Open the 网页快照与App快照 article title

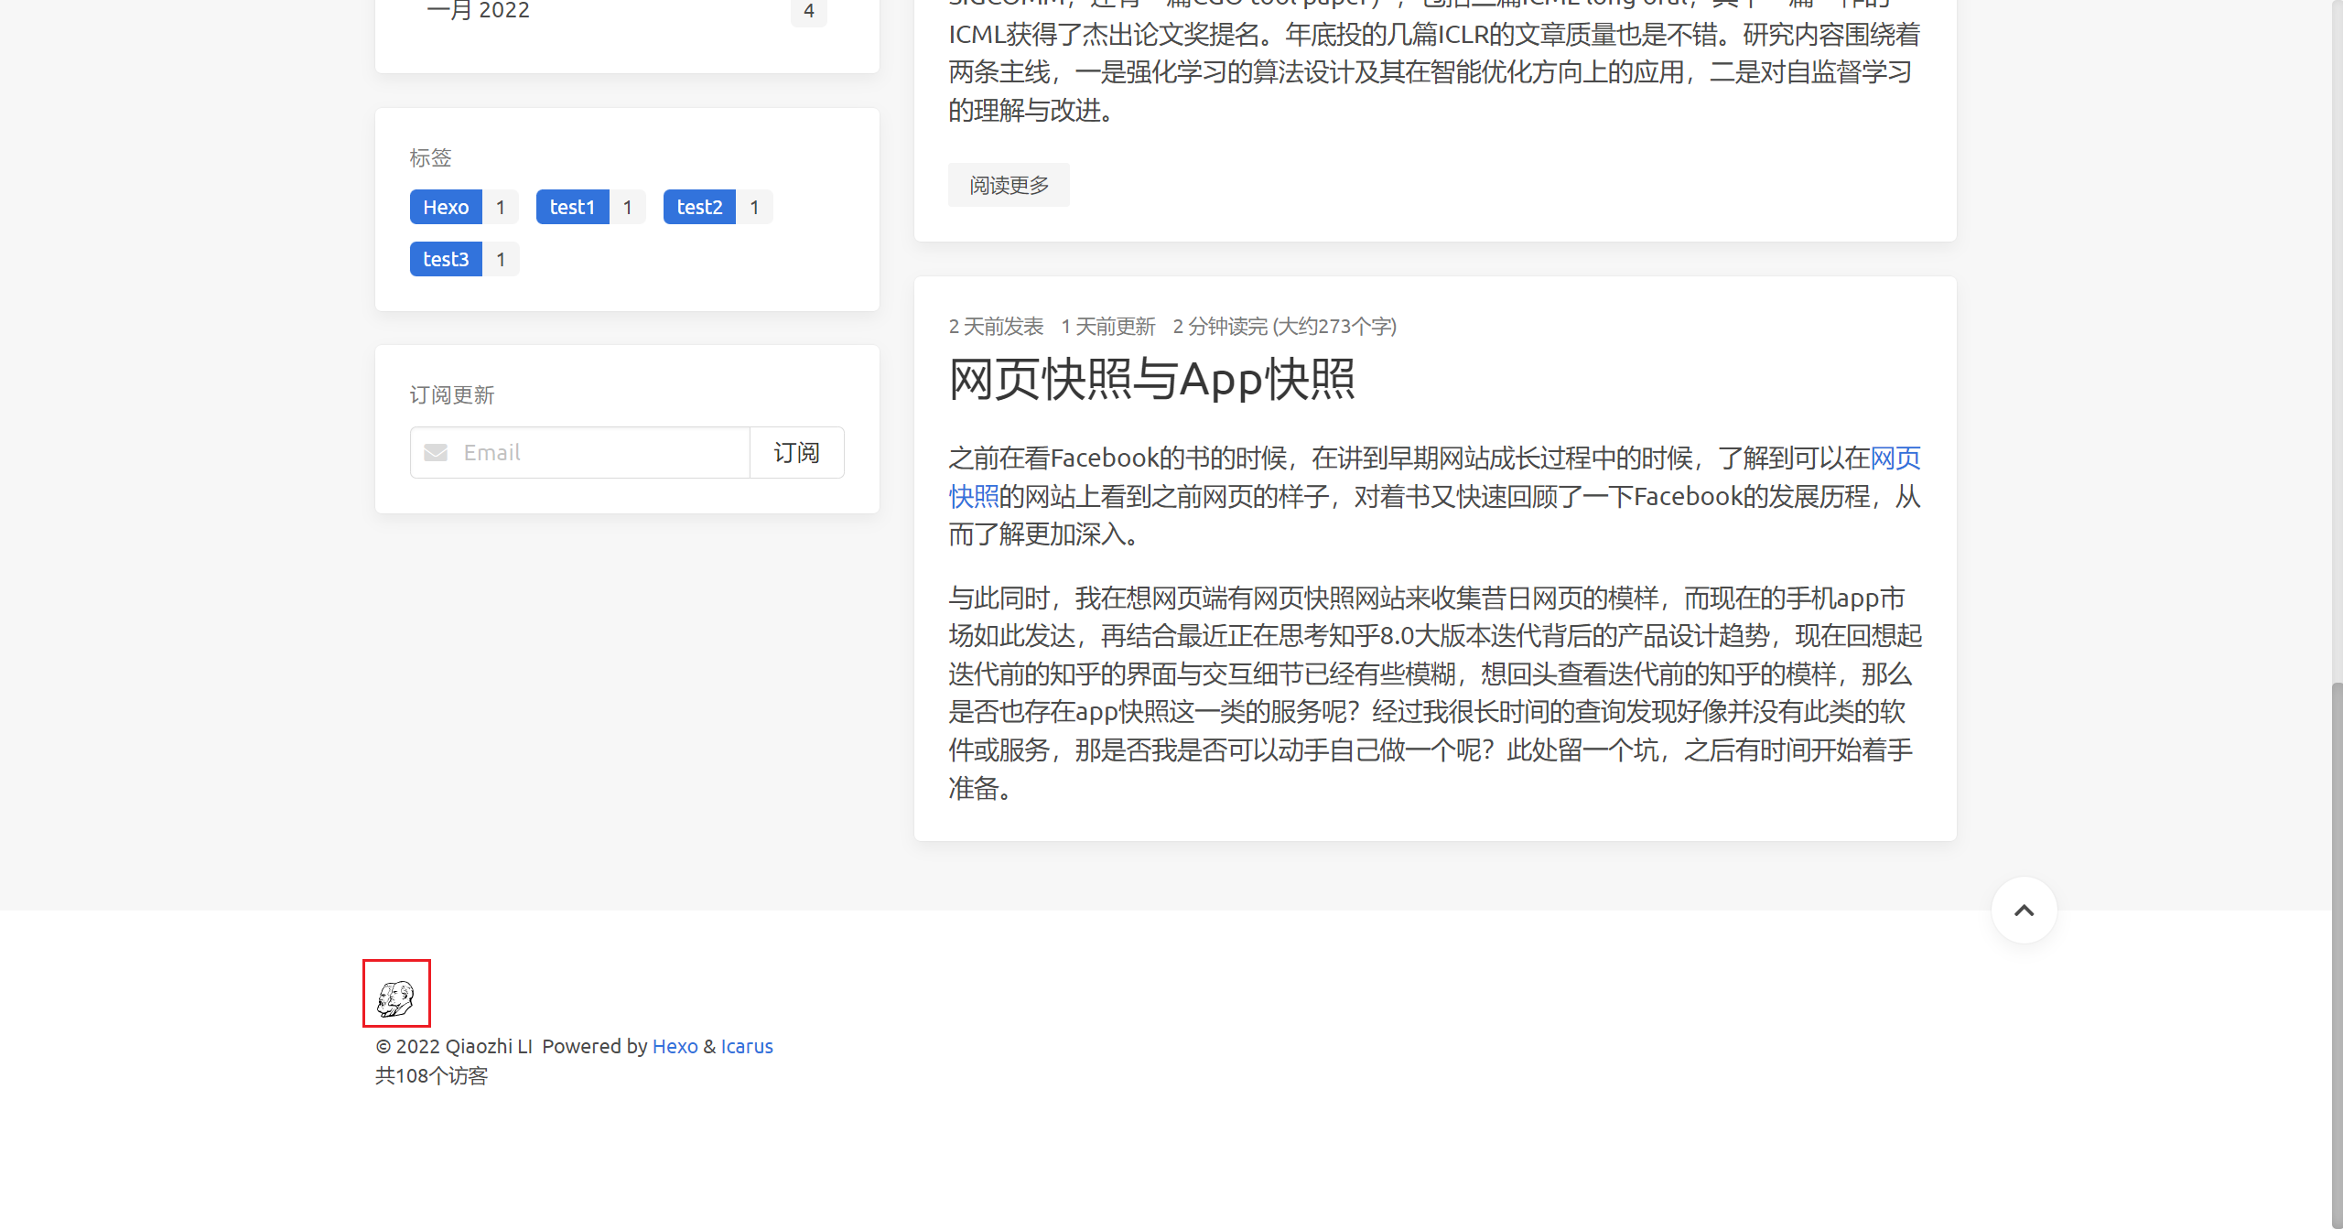(1151, 379)
